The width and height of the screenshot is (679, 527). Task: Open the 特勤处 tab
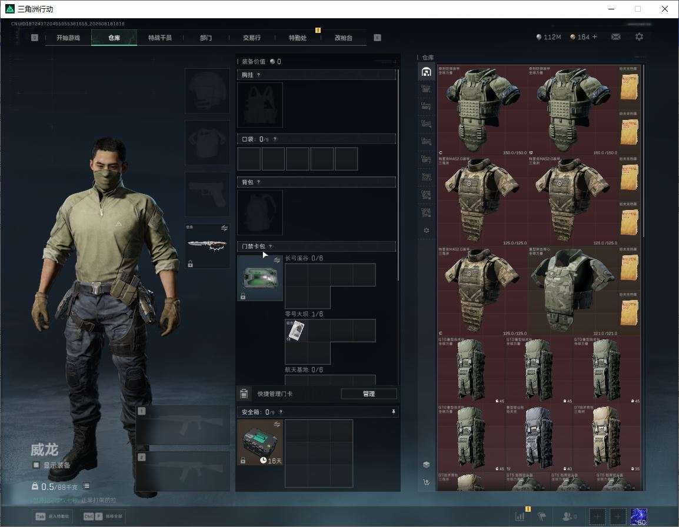(x=298, y=38)
